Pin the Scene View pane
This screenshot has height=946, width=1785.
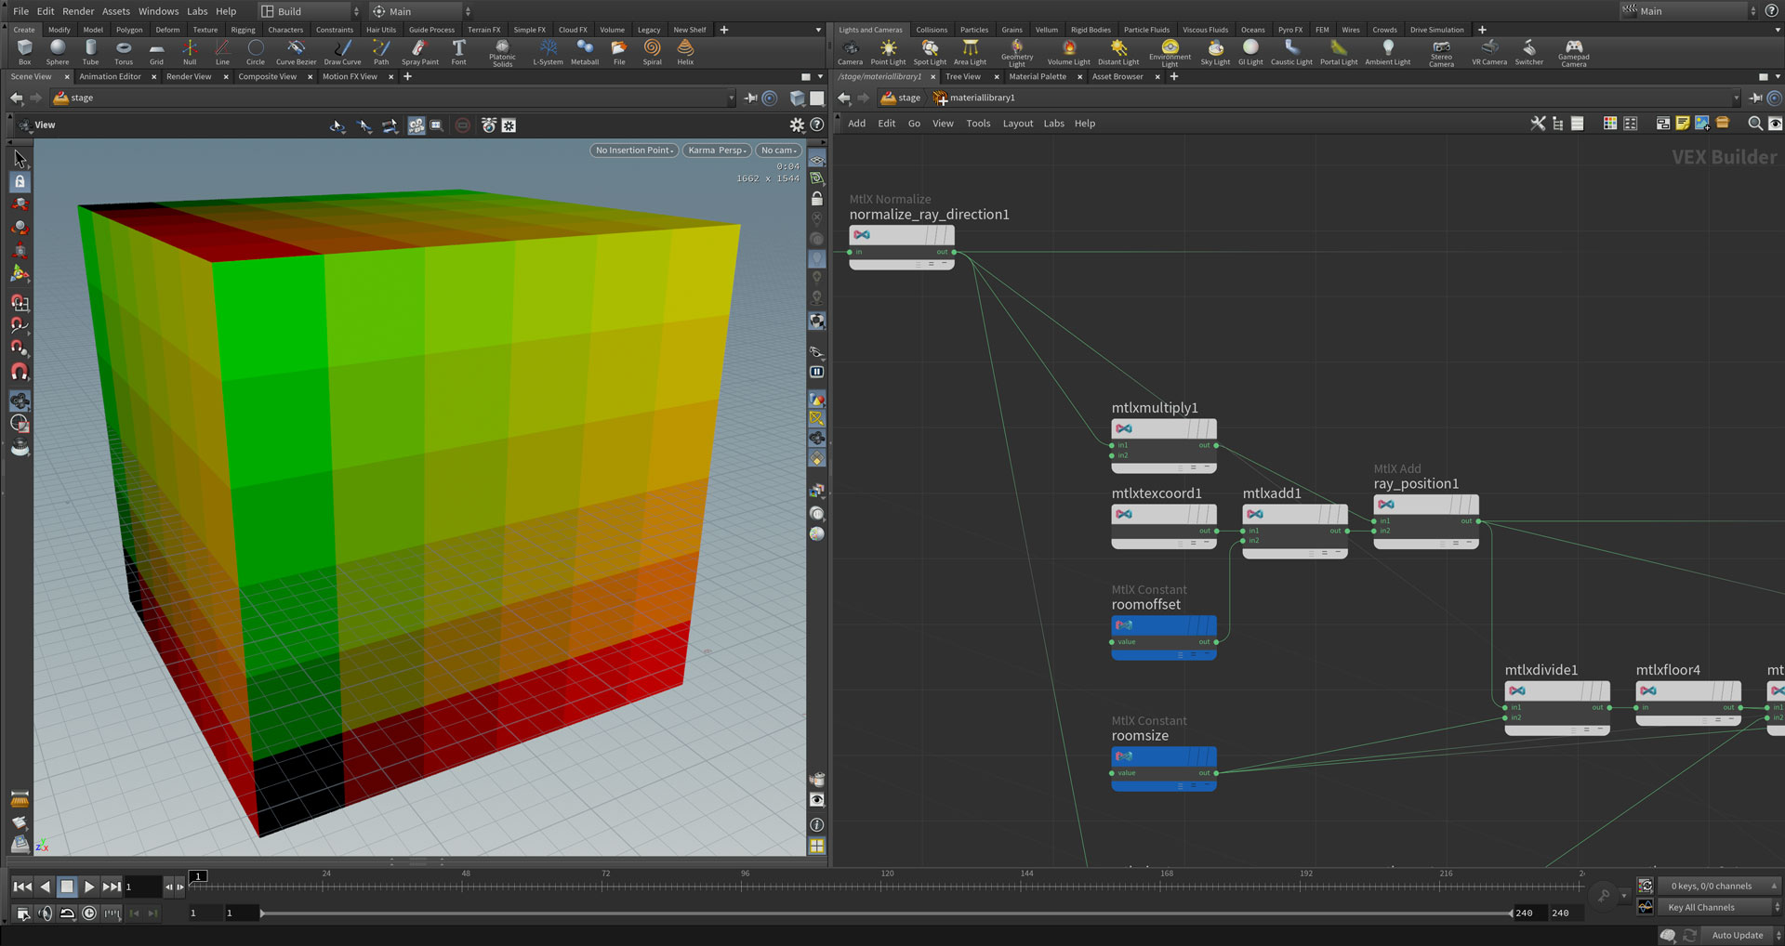[751, 98]
